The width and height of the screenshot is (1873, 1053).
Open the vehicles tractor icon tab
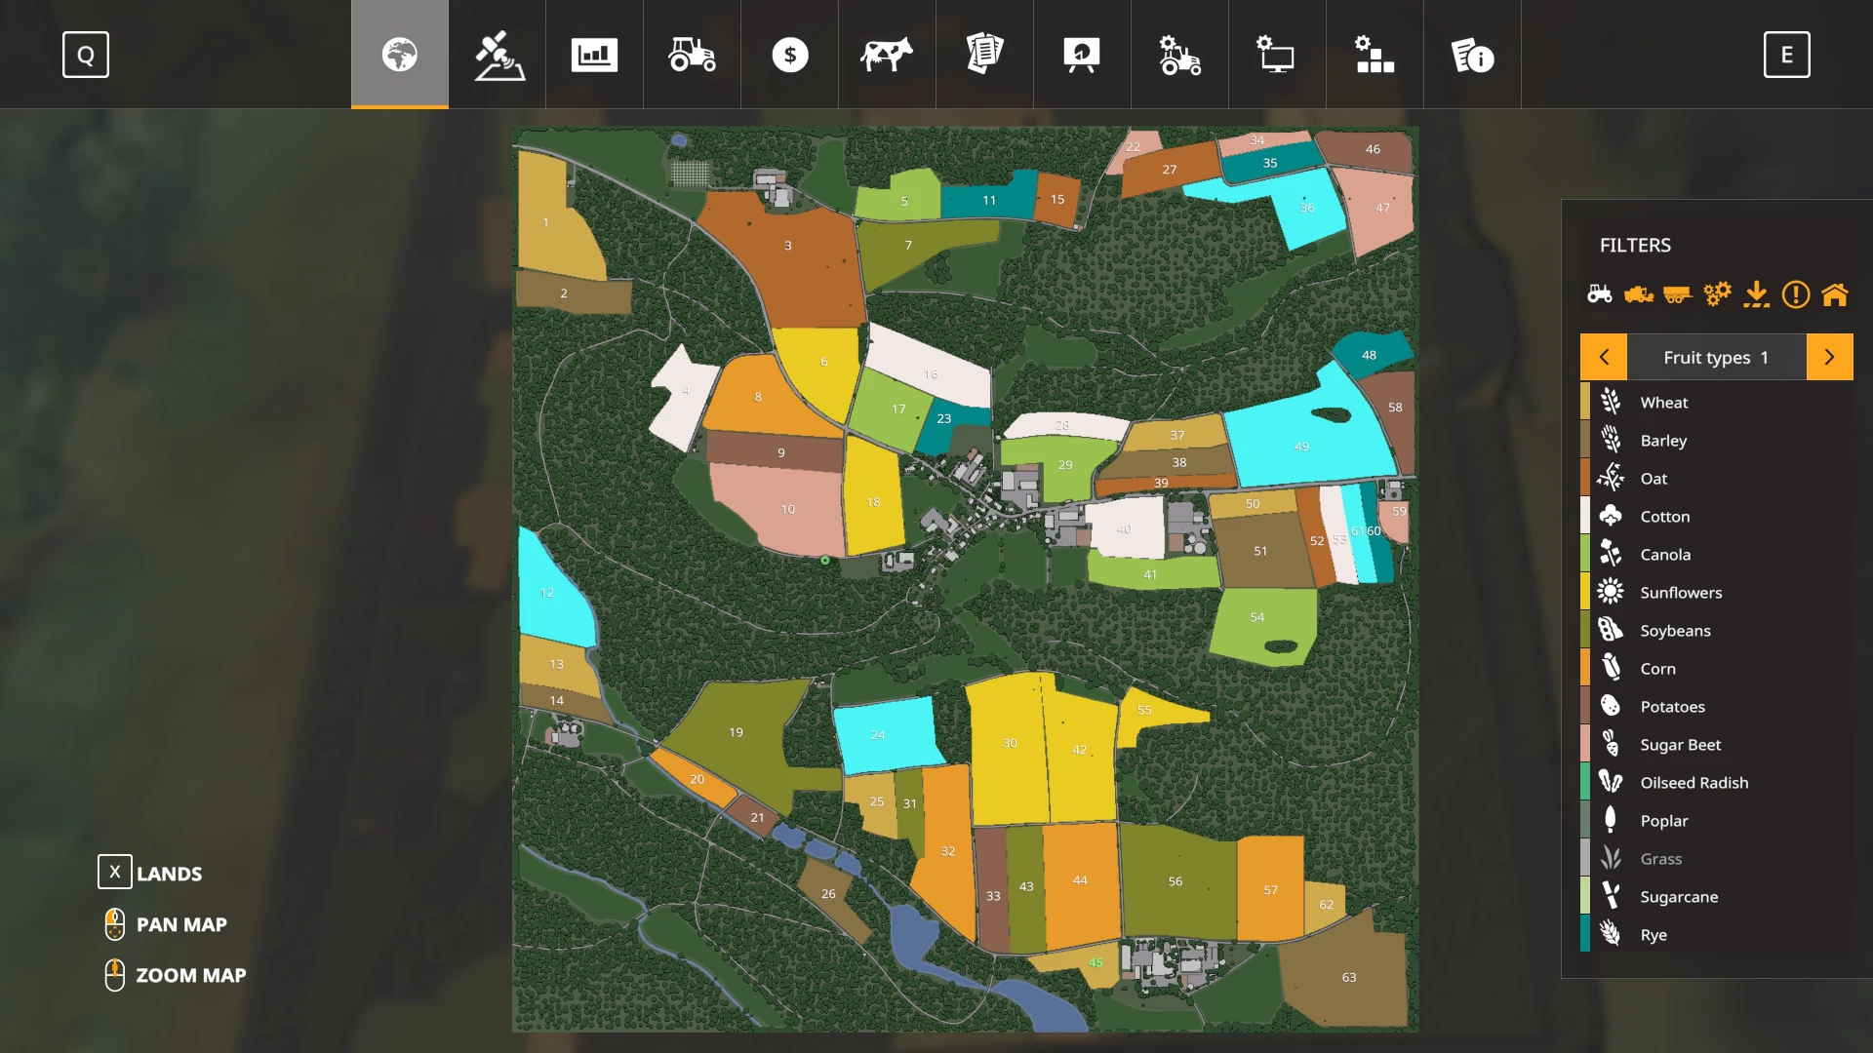pyautogui.click(x=692, y=55)
